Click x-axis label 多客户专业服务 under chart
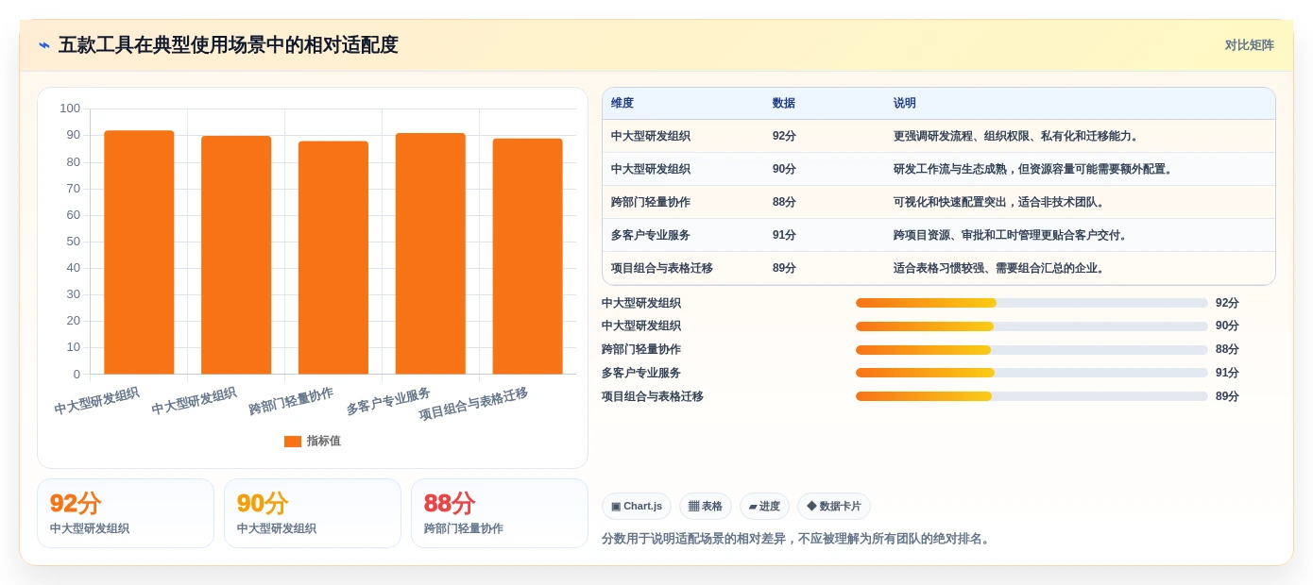 coord(388,401)
